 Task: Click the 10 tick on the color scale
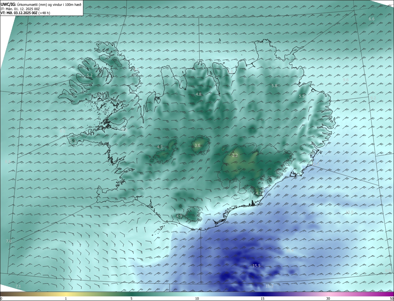[x=197, y=299]
